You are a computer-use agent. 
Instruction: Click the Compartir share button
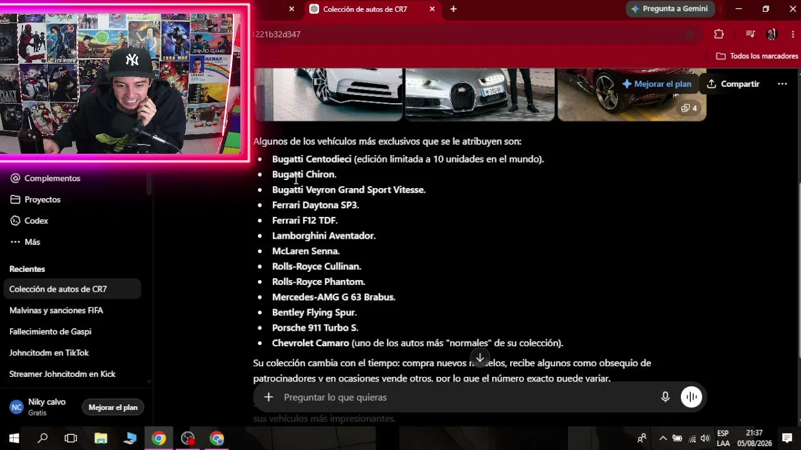[733, 84]
